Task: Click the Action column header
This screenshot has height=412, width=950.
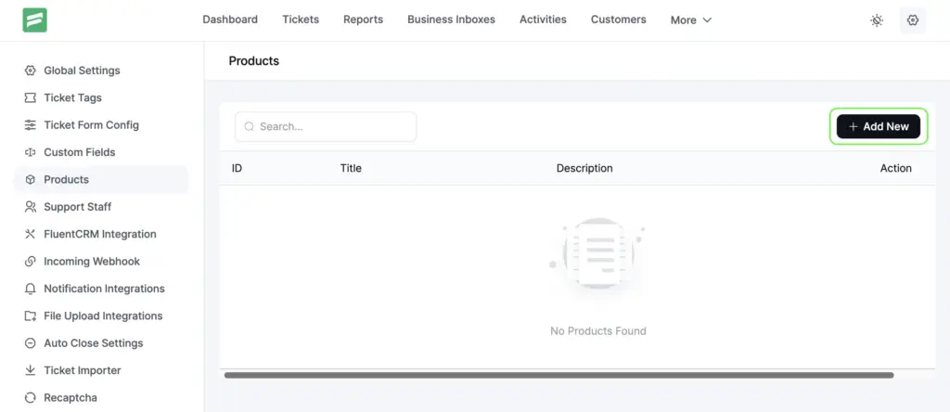Action: (895, 168)
